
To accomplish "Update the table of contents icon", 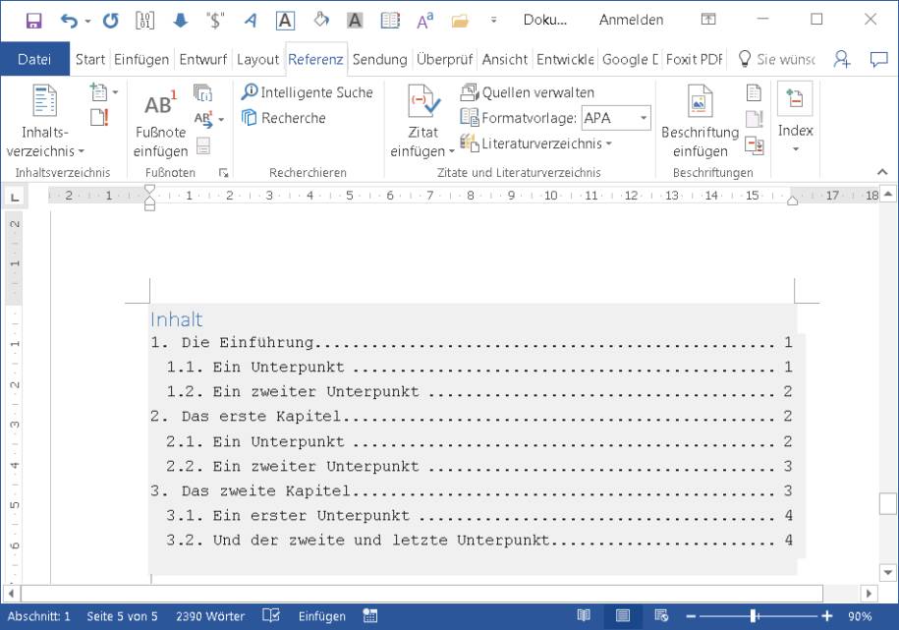I will pos(99,118).
